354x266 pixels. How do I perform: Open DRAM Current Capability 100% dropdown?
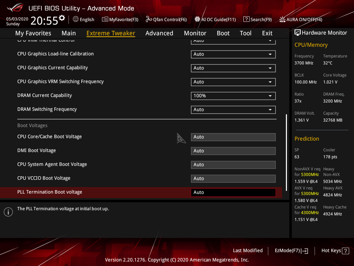click(x=233, y=96)
